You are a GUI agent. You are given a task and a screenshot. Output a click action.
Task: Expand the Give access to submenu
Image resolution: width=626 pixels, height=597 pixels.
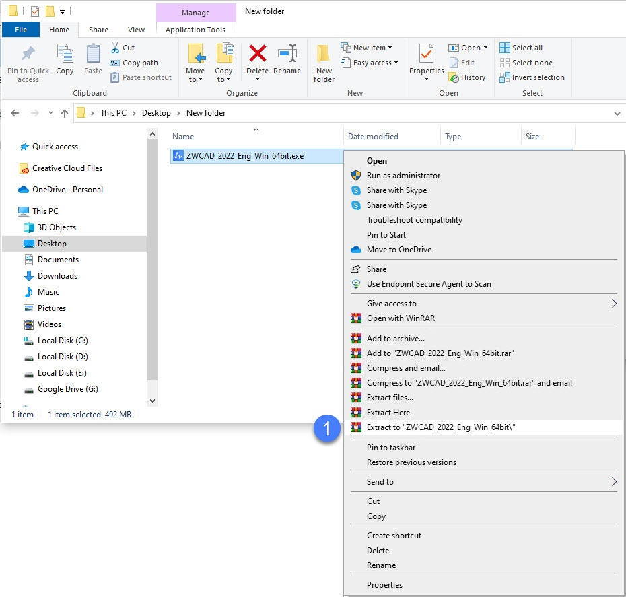click(484, 304)
